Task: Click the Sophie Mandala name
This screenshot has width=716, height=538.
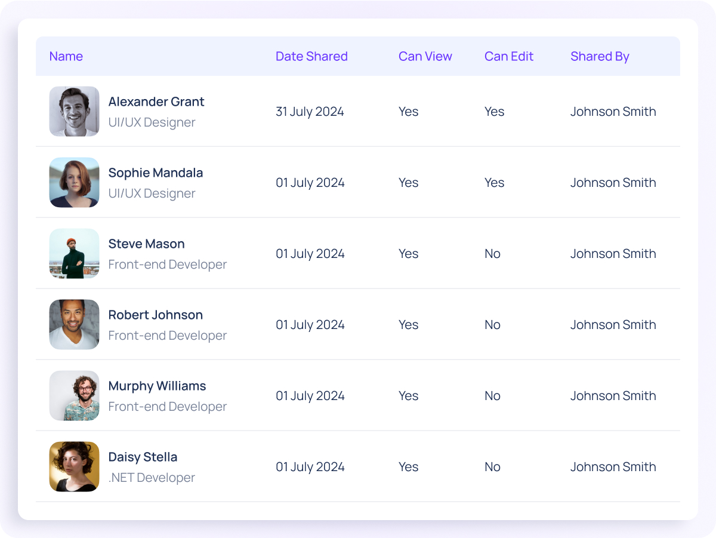Action: (156, 173)
